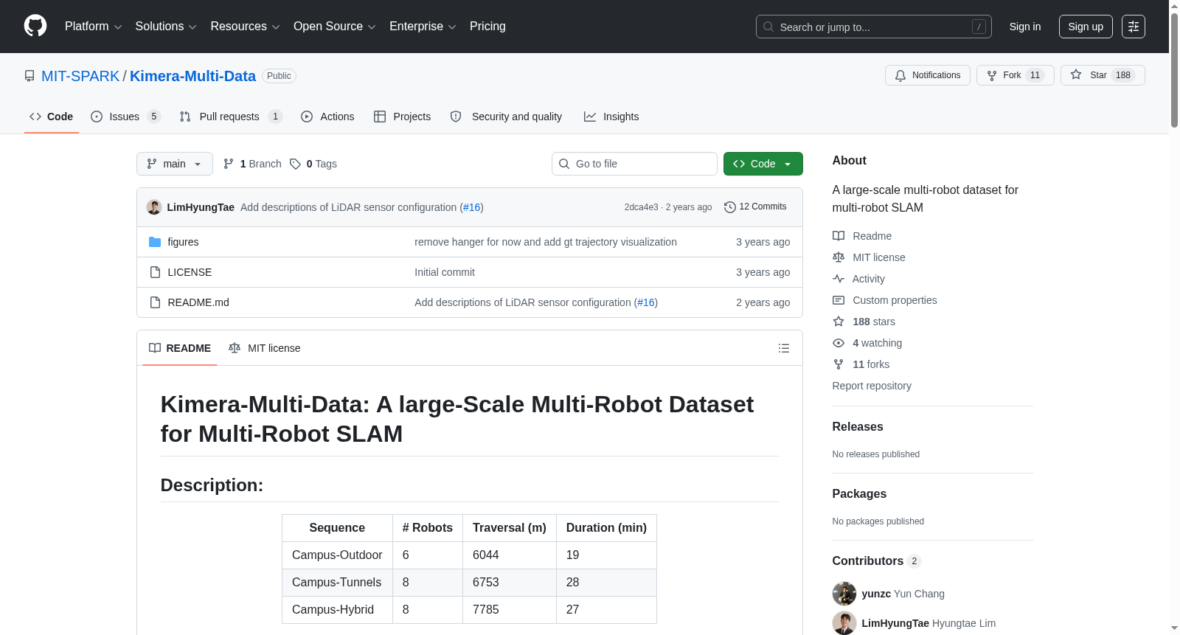
Task: Switch to the Security and quality tab
Action: 506,117
